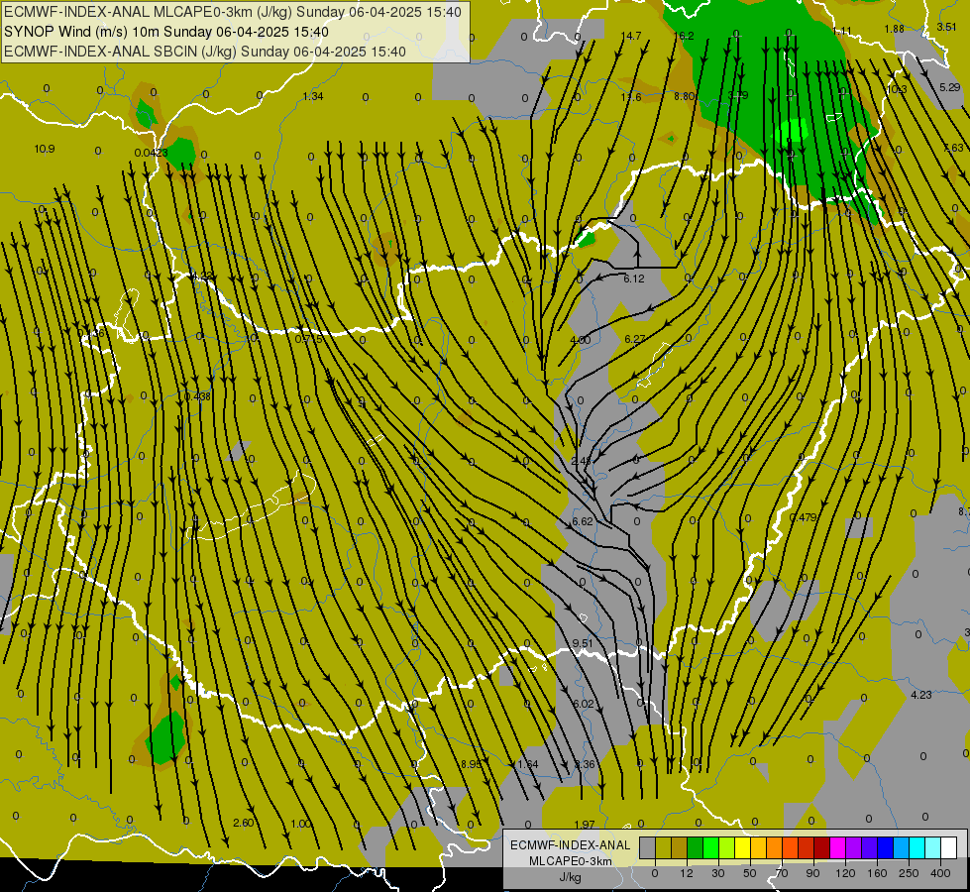The image size is (970, 892).
Task: Click the legend title ECMWF-INDEX-ANAL
Action: [x=571, y=845]
